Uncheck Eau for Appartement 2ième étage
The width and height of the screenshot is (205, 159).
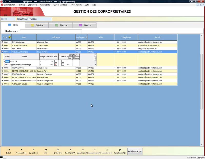pyautogui.click(x=56, y=65)
